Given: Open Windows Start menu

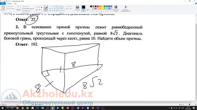Looking at the screenshot, I should tap(2, 108).
